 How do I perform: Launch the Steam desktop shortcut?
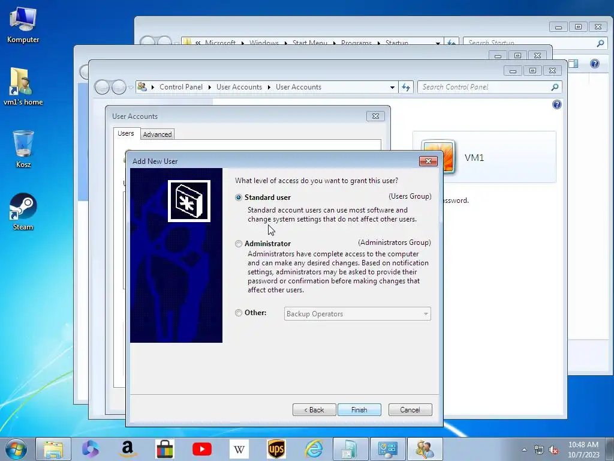[x=23, y=212]
